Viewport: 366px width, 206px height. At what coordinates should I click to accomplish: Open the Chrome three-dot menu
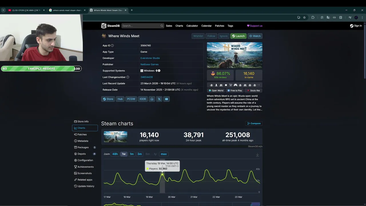click(x=362, y=17)
